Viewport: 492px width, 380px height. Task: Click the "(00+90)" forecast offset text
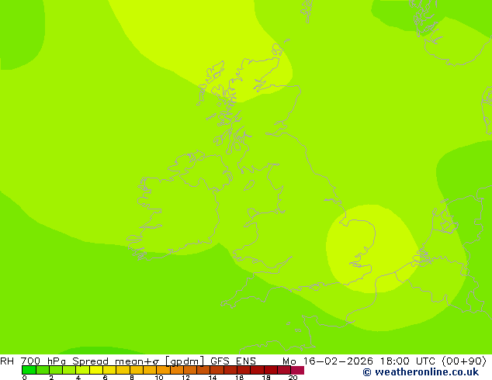464,361
